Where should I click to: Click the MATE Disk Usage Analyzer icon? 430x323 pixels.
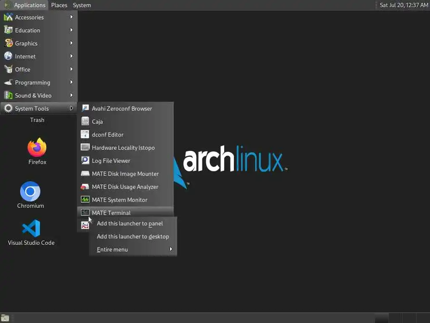point(85,187)
